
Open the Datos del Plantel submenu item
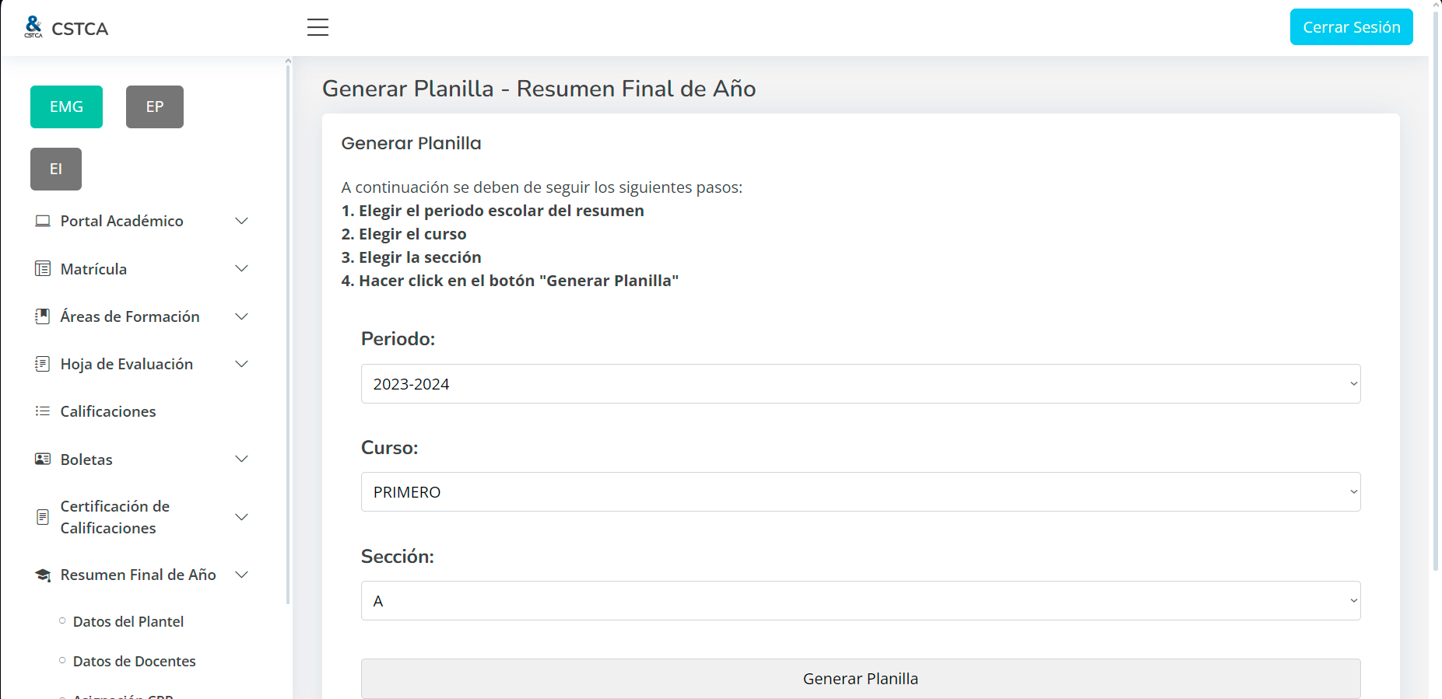pyautogui.click(x=128, y=621)
